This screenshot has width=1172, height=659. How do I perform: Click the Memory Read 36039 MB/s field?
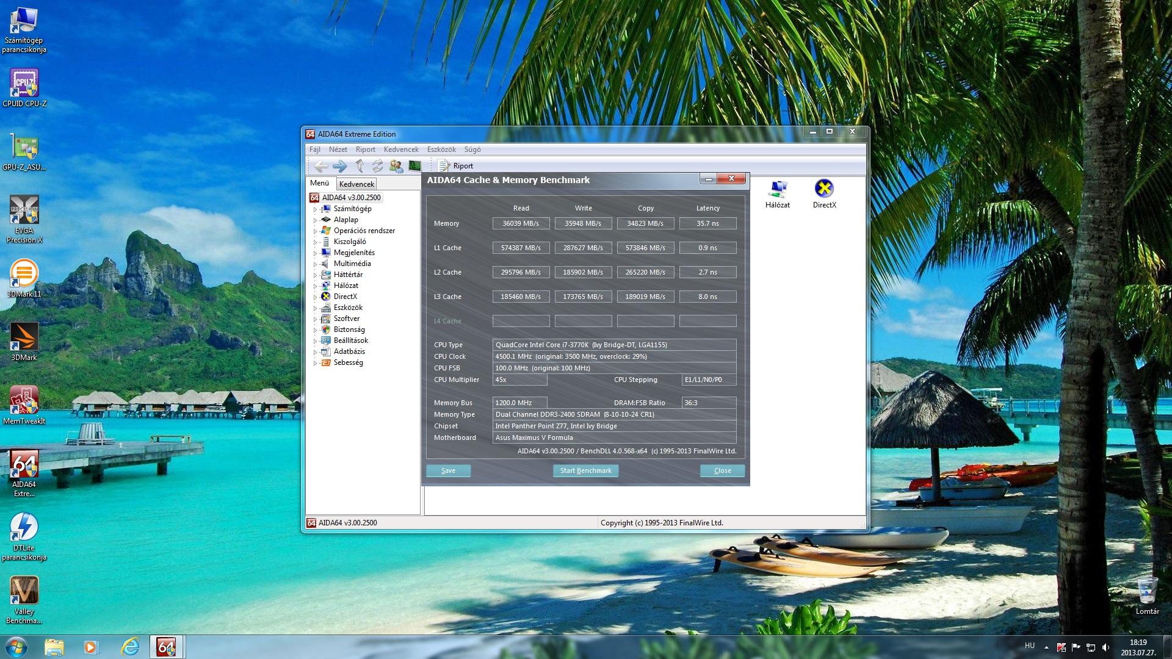pos(521,223)
